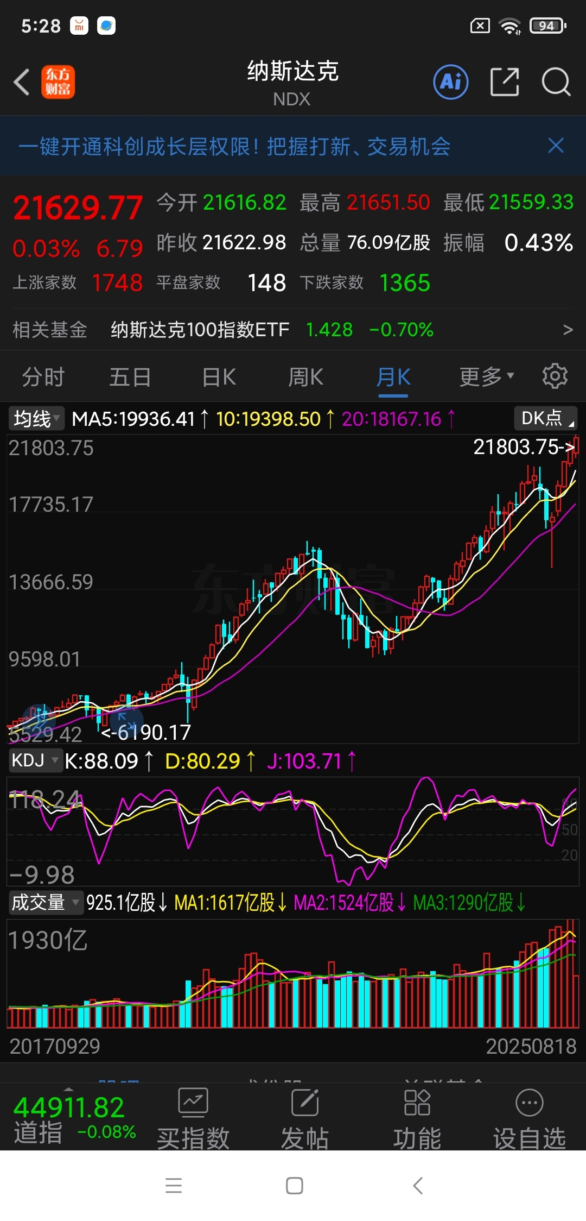Tap the blue planet notification icon
This screenshot has width=586, height=1221.
click(x=106, y=26)
